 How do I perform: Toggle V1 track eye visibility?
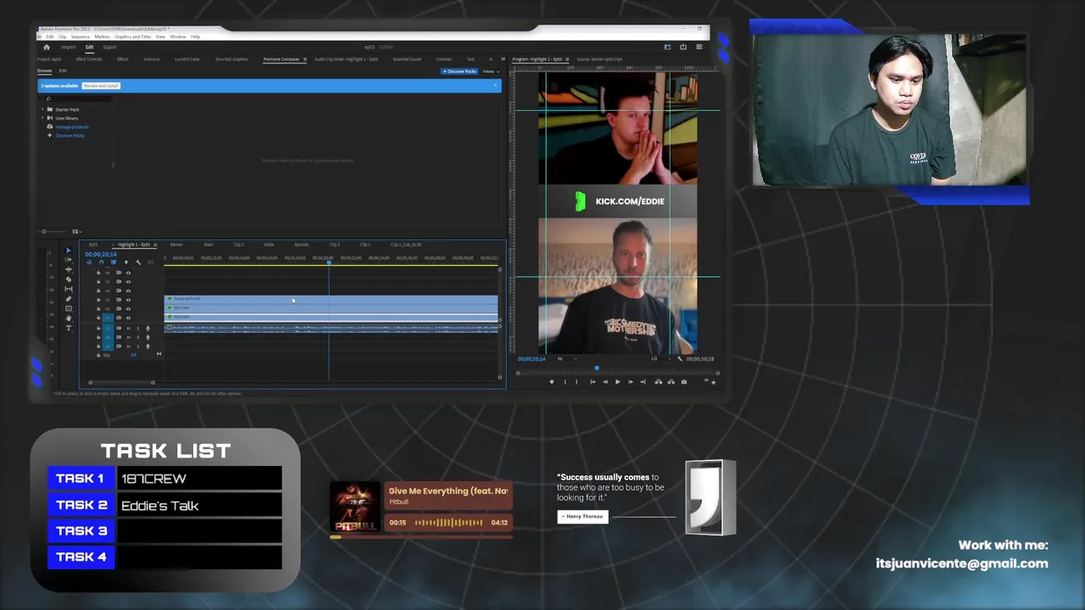pos(128,318)
